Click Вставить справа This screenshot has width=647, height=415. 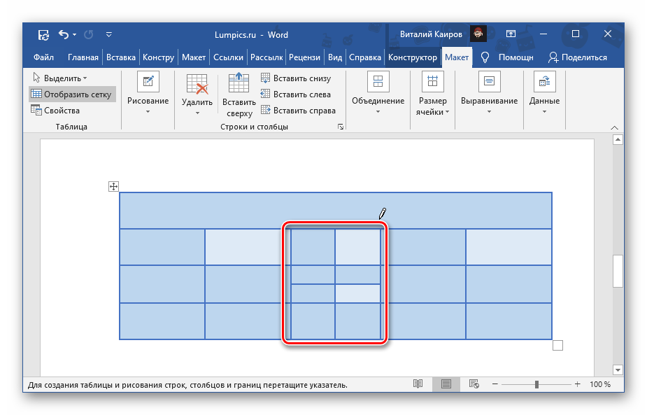(x=299, y=111)
